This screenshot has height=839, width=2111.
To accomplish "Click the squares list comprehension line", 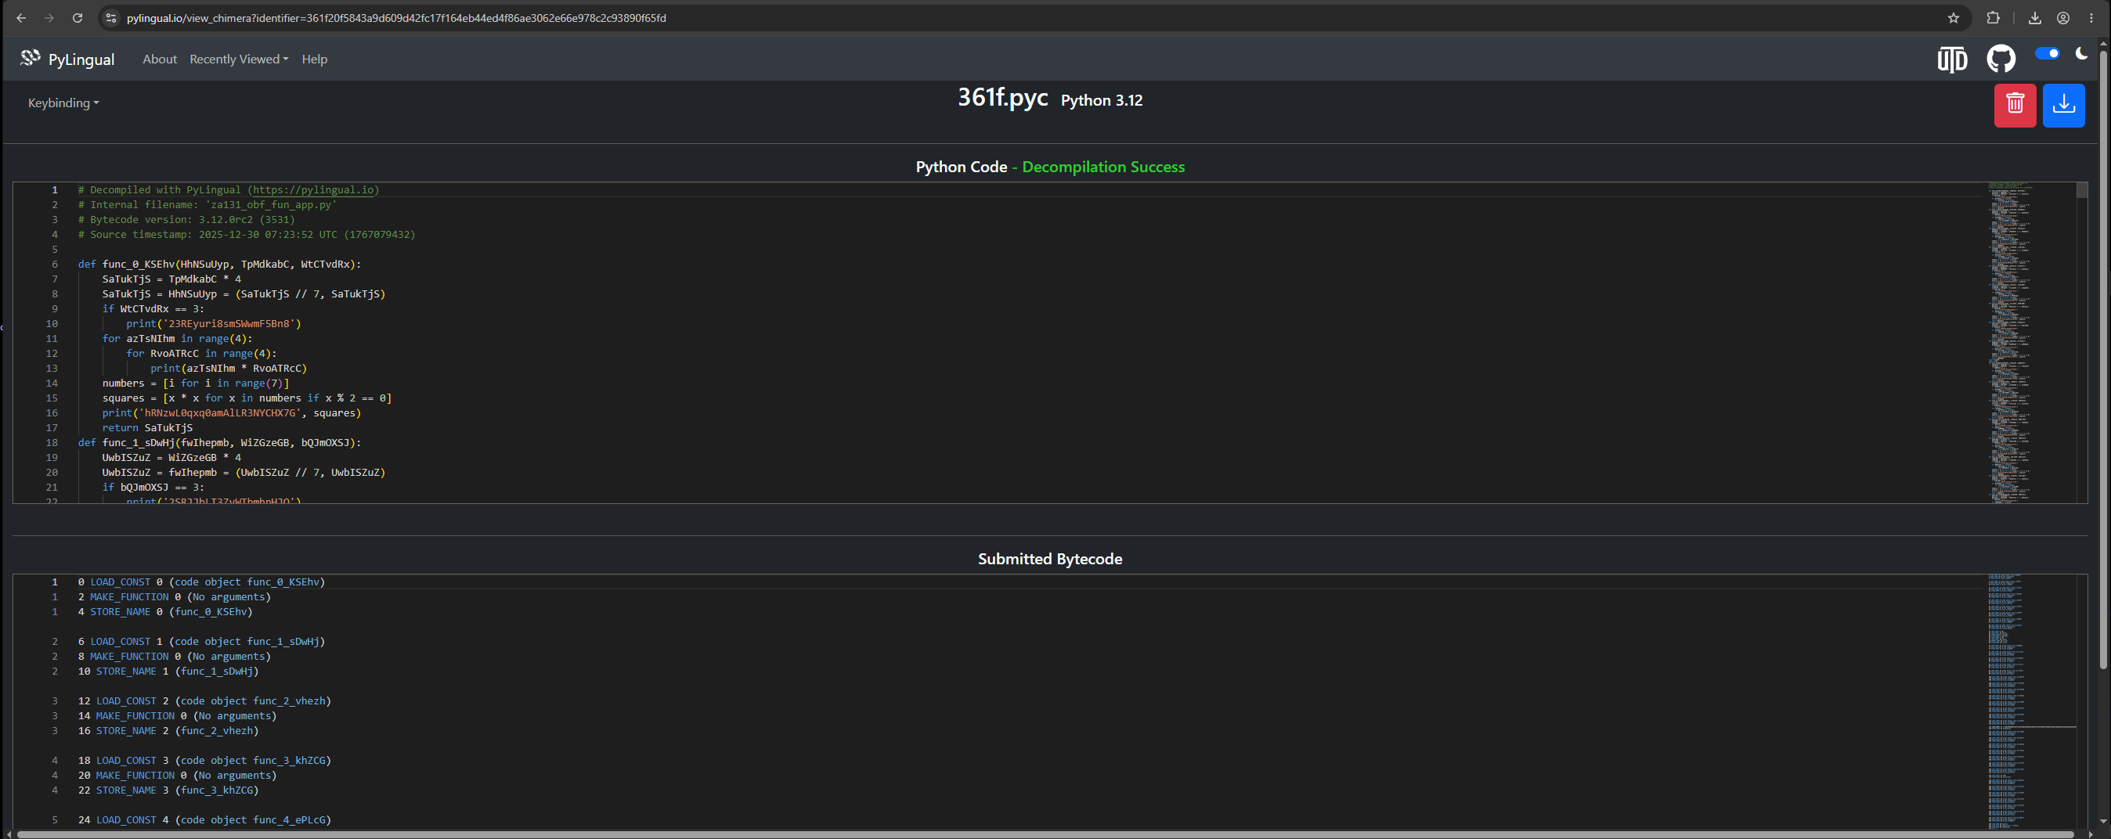I will pyautogui.click(x=247, y=398).
